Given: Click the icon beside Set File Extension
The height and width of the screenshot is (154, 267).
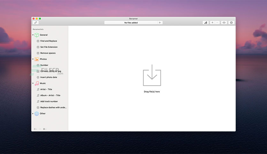Looking at the screenshot, I should pos(38,47).
